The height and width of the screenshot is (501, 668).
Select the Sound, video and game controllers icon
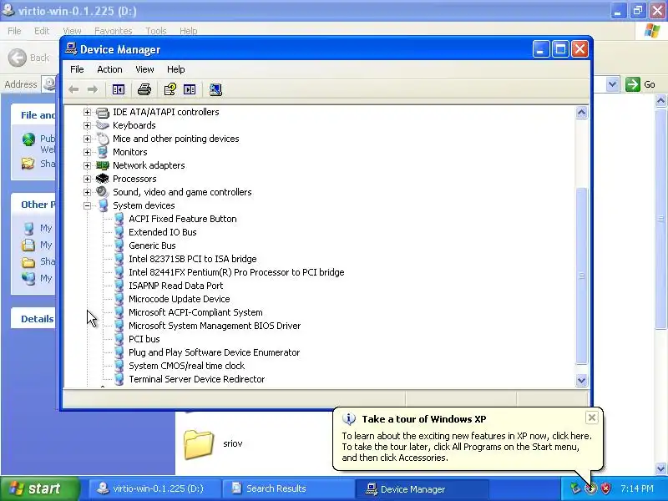click(103, 192)
